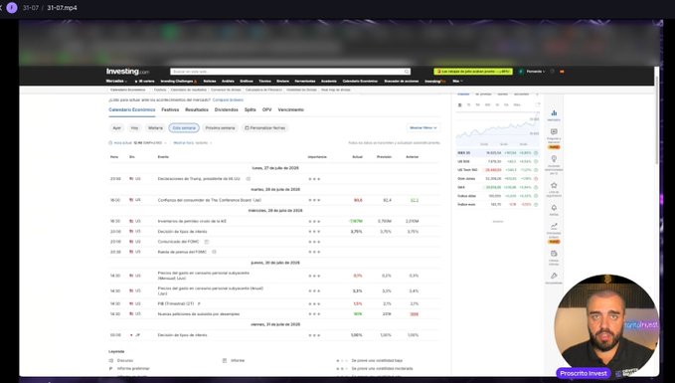Screen dimensions: 675x383
Task: Click the speech icon beside Rueda de prensa FOMC
Action: (214, 252)
